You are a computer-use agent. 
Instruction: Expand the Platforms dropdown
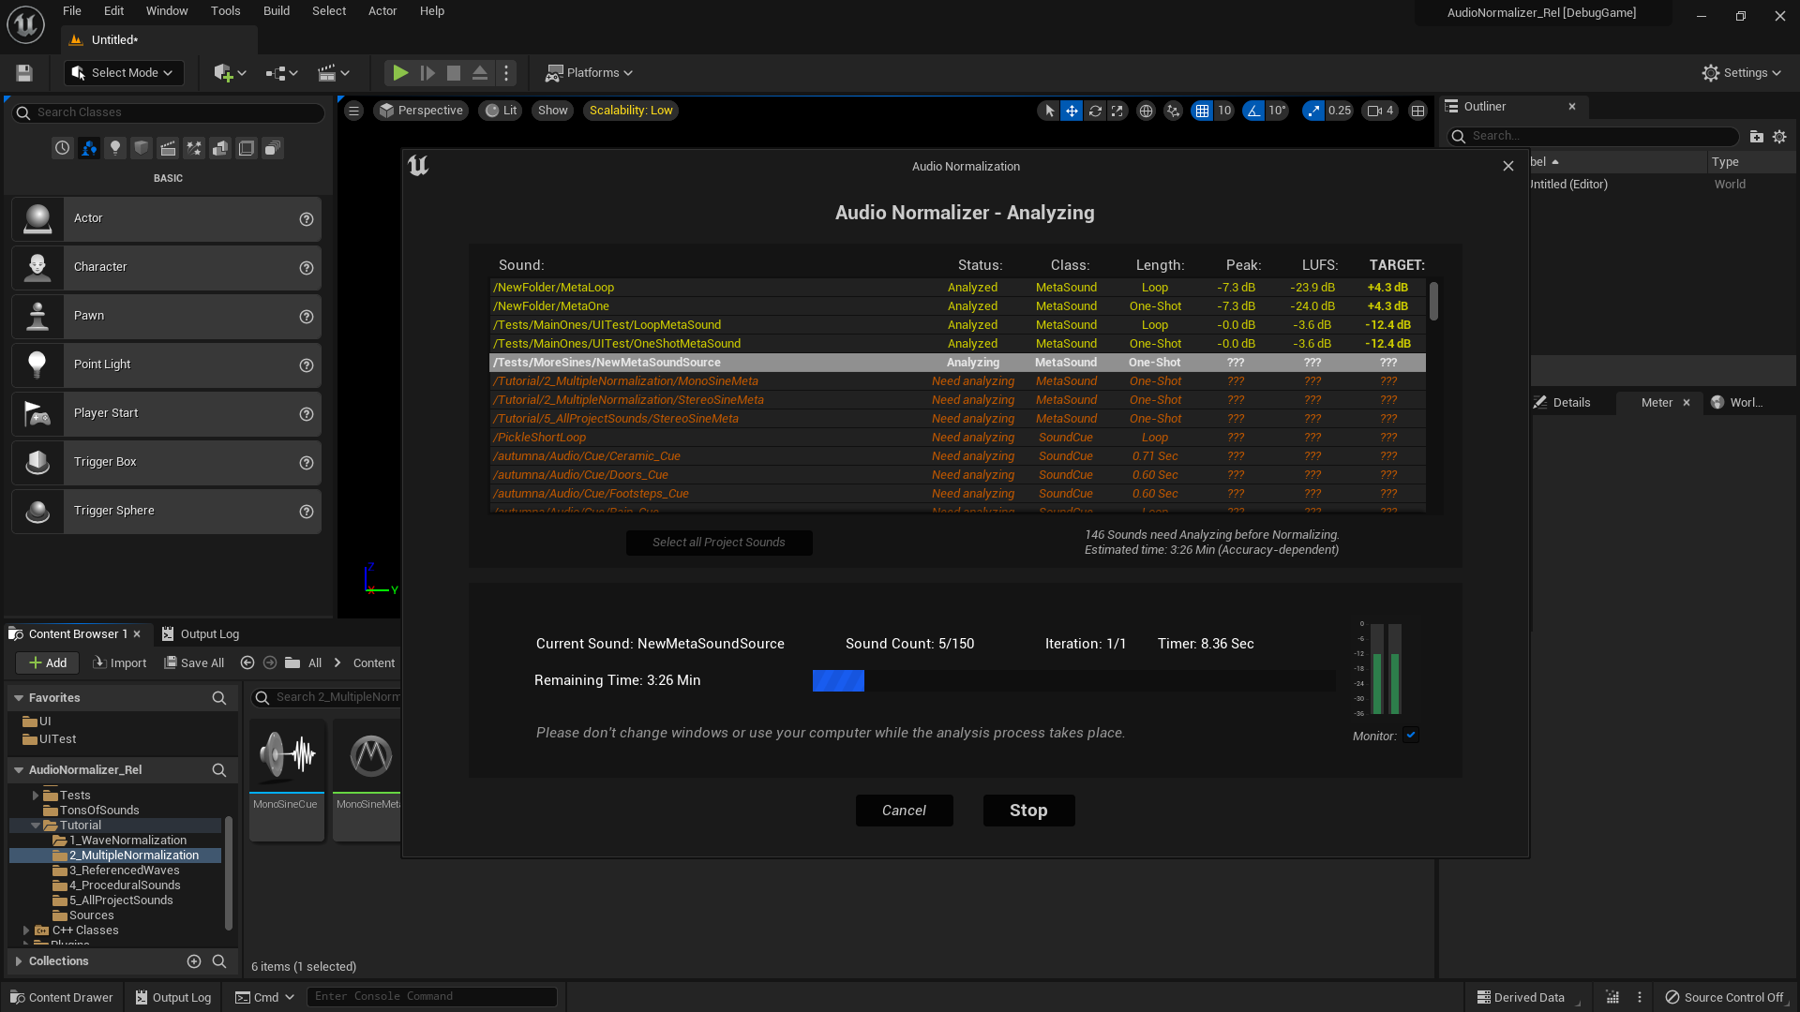pos(590,73)
